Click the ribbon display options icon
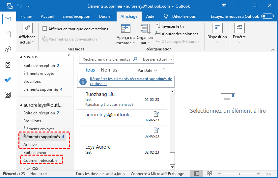This screenshot has height=178, width=278. pos(224,6)
